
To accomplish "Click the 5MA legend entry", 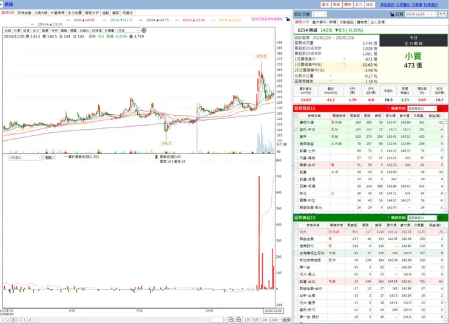I will coord(81,20).
